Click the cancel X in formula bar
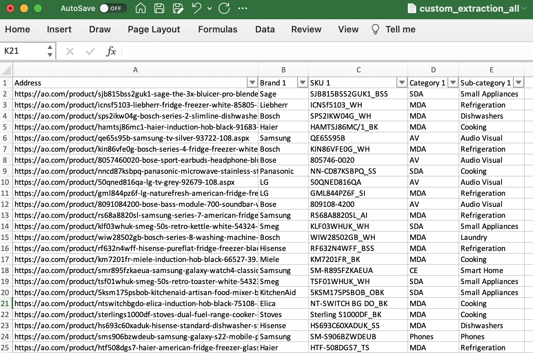The image size is (533, 353). pyautogui.click(x=70, y=51)
